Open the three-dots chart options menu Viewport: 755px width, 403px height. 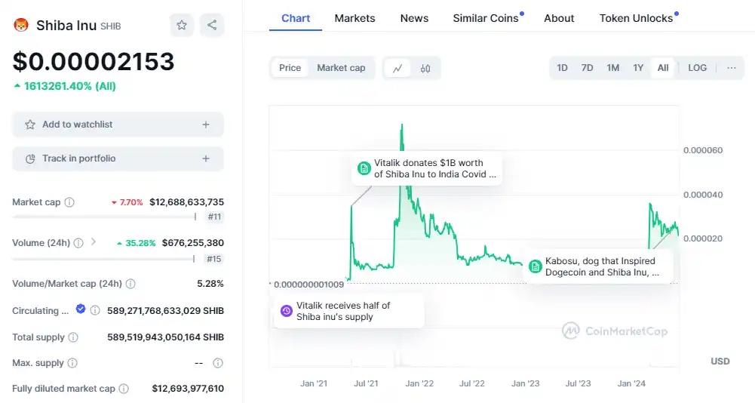click(731, 68)
